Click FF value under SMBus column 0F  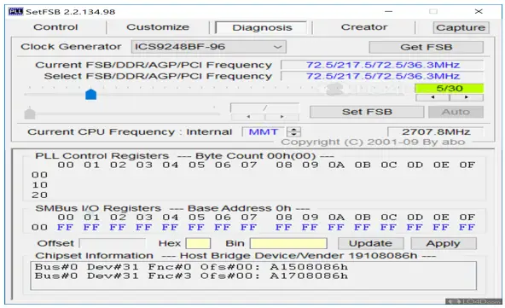467,228
